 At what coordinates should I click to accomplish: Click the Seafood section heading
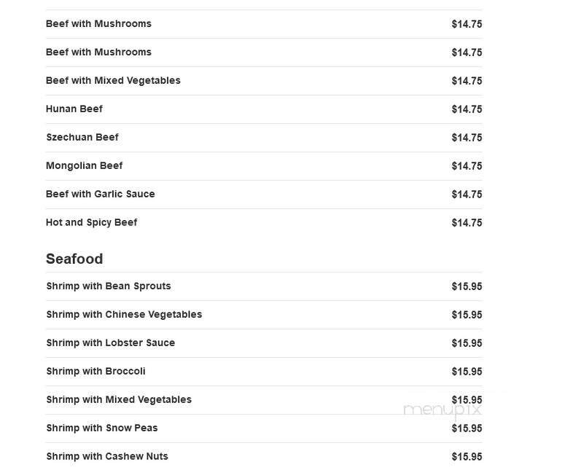(x=74, y=259)
